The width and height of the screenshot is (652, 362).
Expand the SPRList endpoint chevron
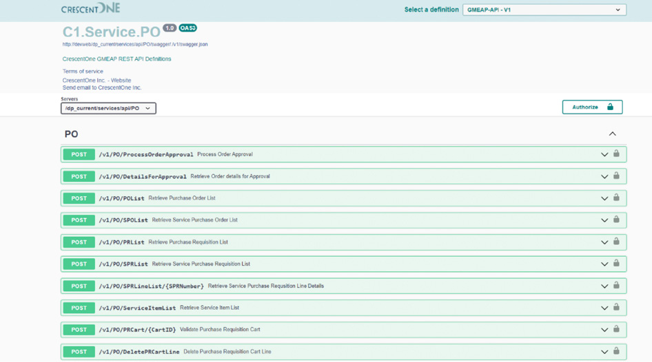[604, 264]
